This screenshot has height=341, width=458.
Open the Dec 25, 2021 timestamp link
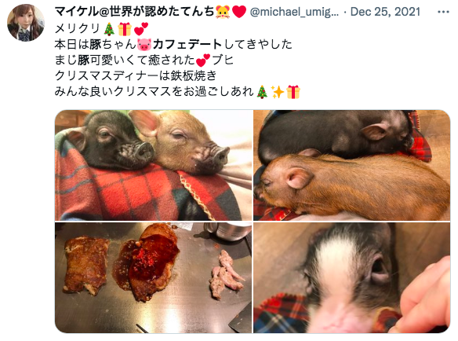(385, 12)
